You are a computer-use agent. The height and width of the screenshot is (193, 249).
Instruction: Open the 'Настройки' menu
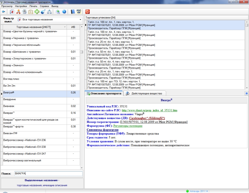[x=21, y=6]
